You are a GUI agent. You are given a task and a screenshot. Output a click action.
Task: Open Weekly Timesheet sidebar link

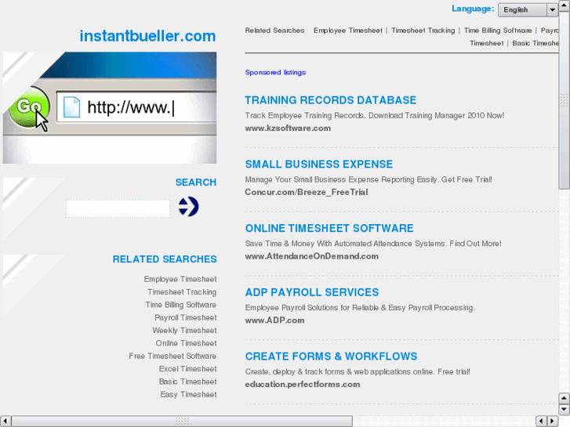184,331
